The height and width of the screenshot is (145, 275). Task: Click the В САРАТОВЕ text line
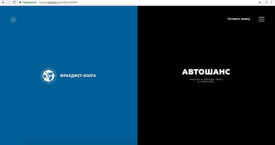pos(206,82)
